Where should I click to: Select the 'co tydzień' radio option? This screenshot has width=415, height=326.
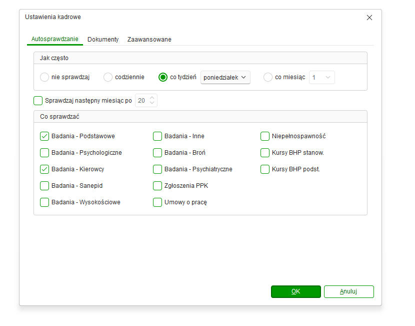tap(163, 77)
